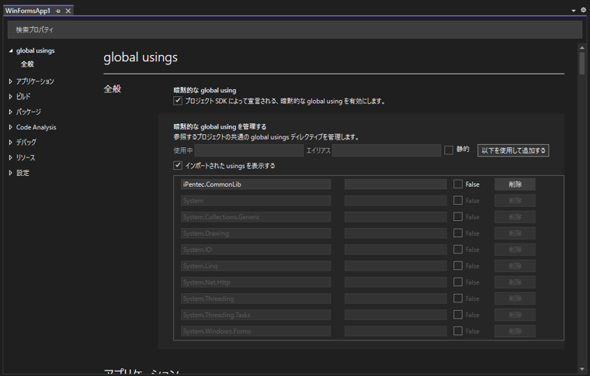This screenshot has width=590, height=376.
Task: Click the 検索プロパティ search field
Action: (295, 29)
